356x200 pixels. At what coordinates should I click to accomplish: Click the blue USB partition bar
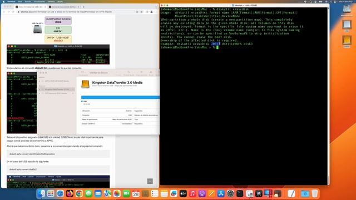pos(120,97)
